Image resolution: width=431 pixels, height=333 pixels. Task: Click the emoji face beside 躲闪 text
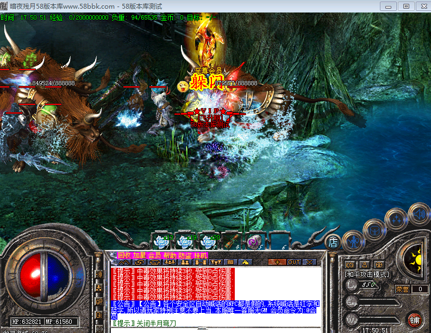point(183,86)
